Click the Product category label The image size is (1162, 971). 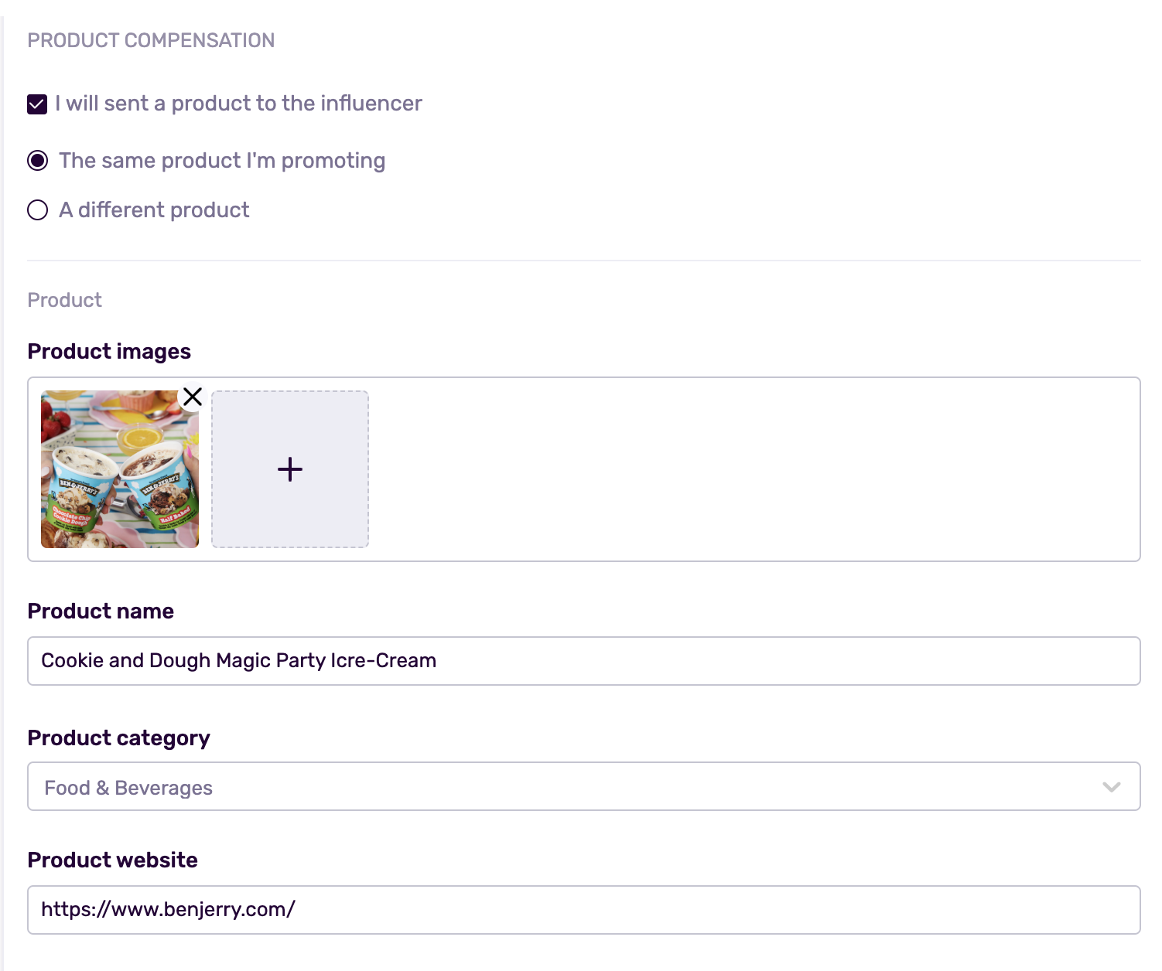point(119,738)
